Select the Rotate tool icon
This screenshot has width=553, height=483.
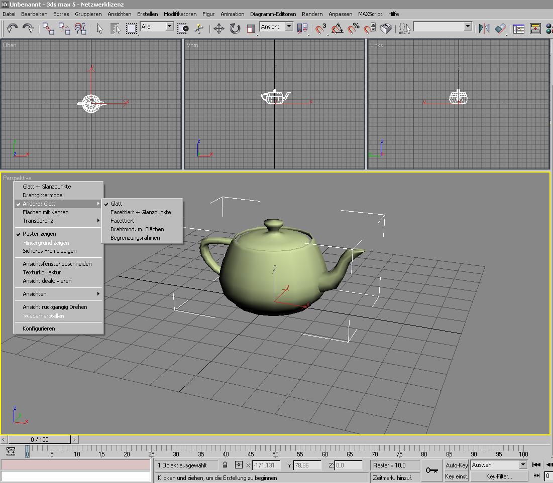pyautogui.click(x=235, y=29)
